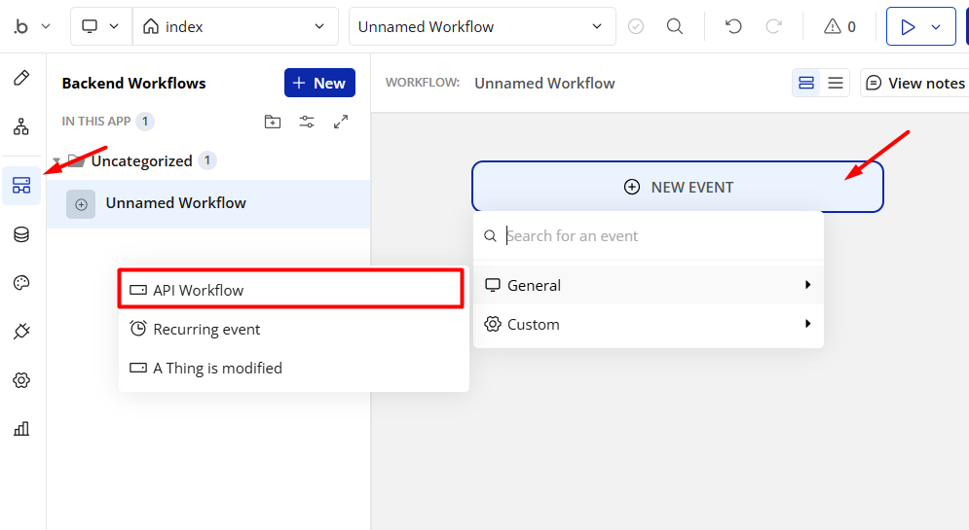The height and width of the screenshot is (530, 969).
Task: Open the Design tab pencil icon
Action: [x=21, y=79]
